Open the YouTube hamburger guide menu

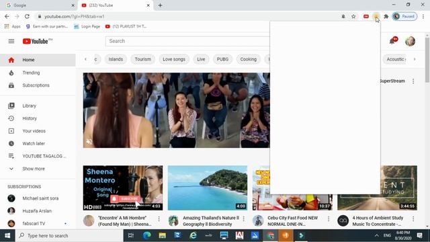pyautogui.click(x=11, y=41)
